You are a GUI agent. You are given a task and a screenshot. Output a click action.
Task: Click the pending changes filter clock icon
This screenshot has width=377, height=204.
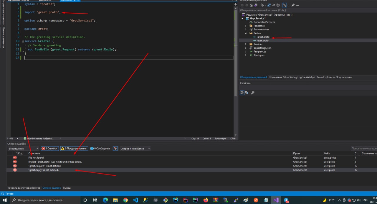pos(262,5)
